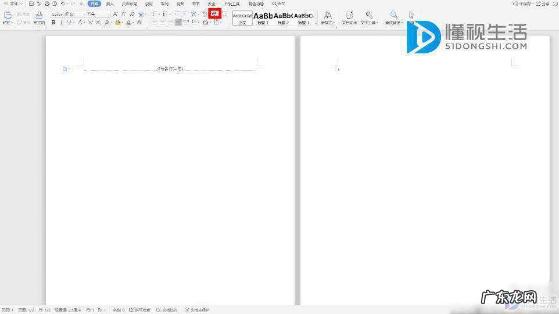Screen dimensions: 559x314
Task: Open the 粘贴 paste options arrow
Action: (x=12, y=23)
